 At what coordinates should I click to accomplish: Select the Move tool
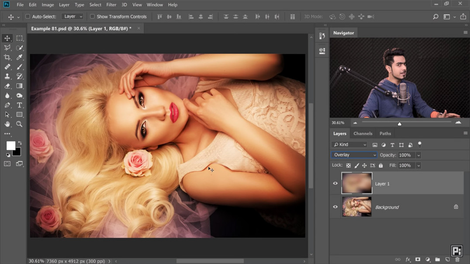point(7,38)
